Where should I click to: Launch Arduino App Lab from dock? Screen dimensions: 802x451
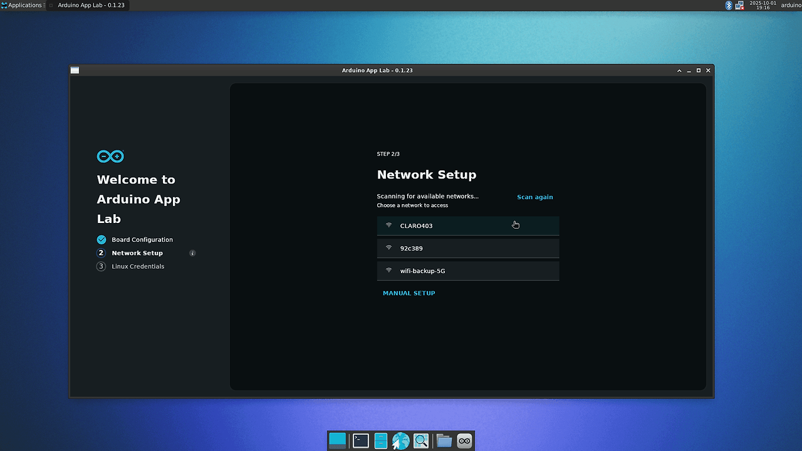(x=464, y=441)
